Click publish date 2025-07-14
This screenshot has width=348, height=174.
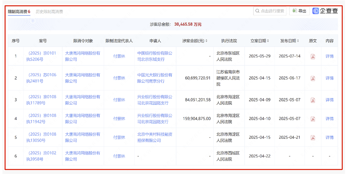[290, 56]
